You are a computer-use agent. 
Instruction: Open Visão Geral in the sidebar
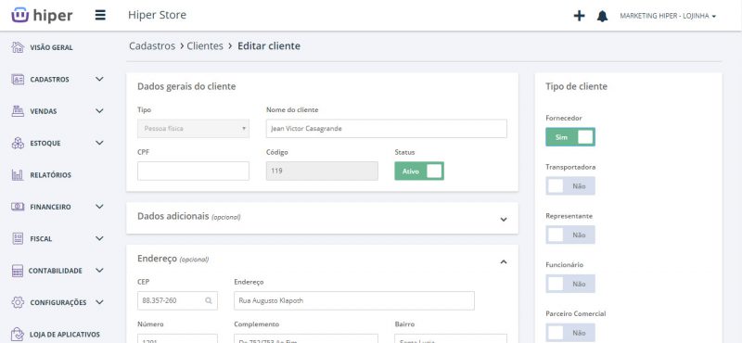pos(52,48)
